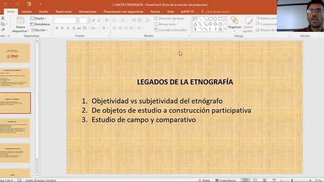This screenshot has width=324, height=182.
Task: Click Restablecer slide button
Action: coord(40,24)
